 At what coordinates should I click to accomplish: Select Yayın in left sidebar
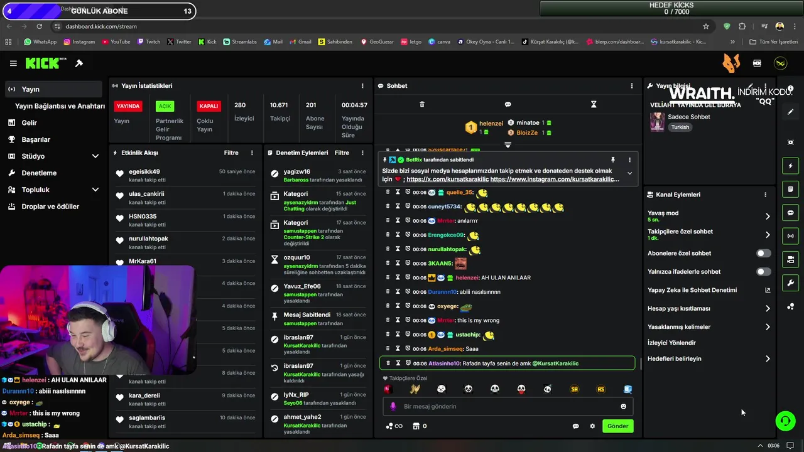point(53,89)
